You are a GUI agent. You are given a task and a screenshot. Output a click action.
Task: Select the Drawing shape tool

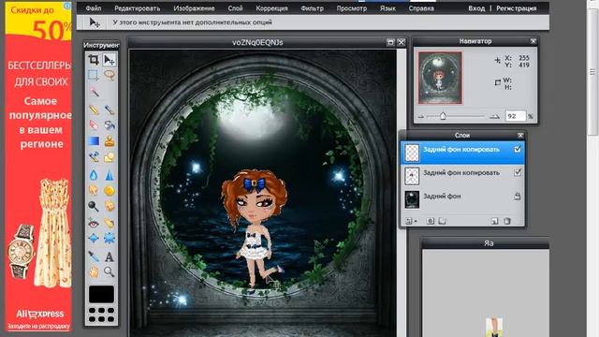tap(110, 156)
